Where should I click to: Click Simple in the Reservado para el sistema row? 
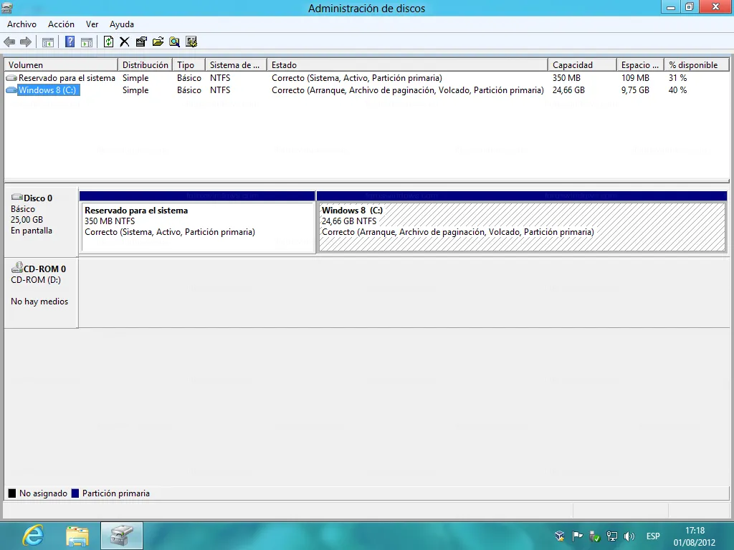click(135, 78)
